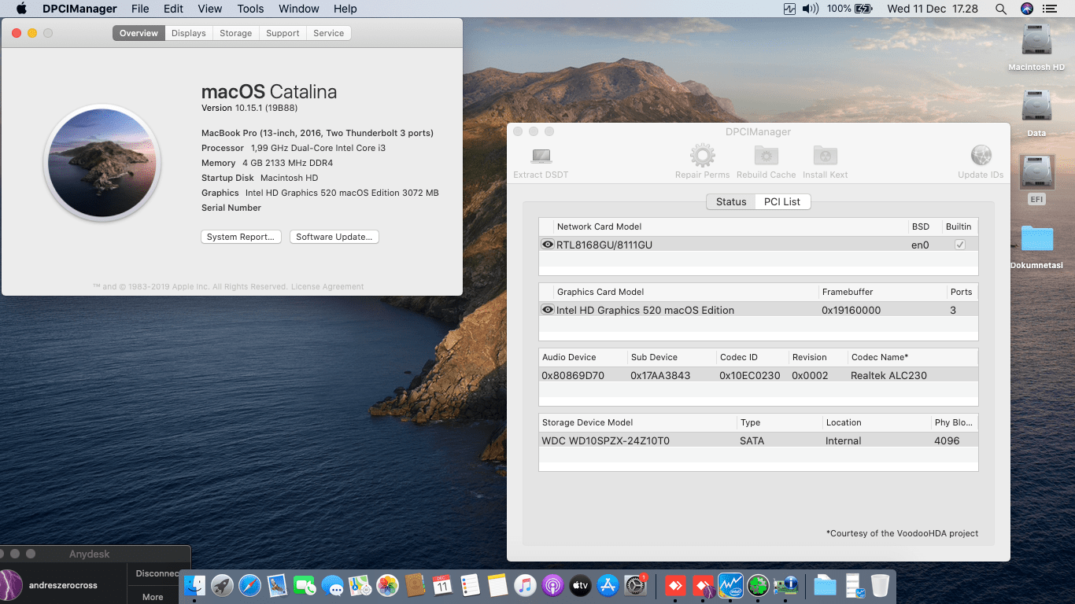Click the Install Kext toolbar icon
The image size is (1075, 604).
point(825,156)
